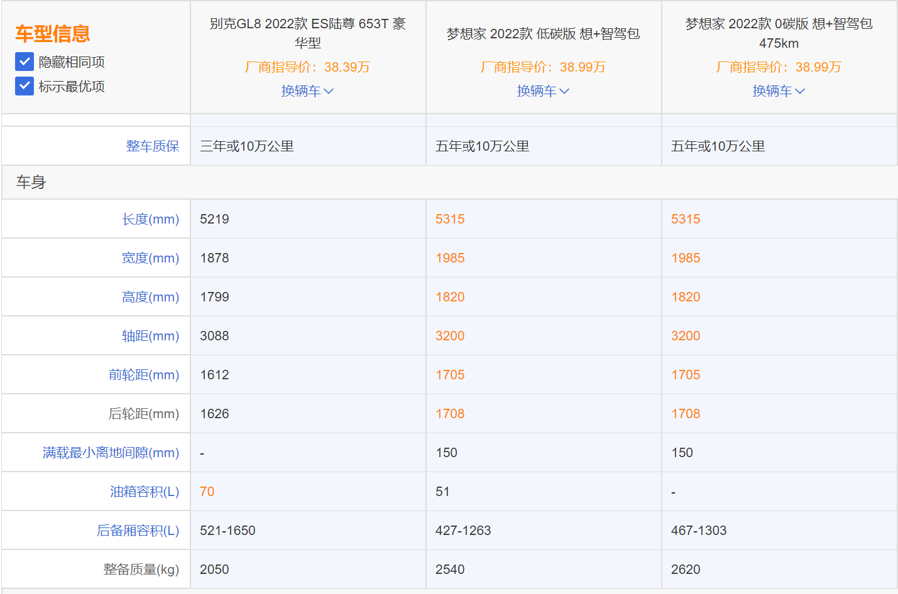Uncheck 隐藏相同项 to show identical rows

point(23,62)
